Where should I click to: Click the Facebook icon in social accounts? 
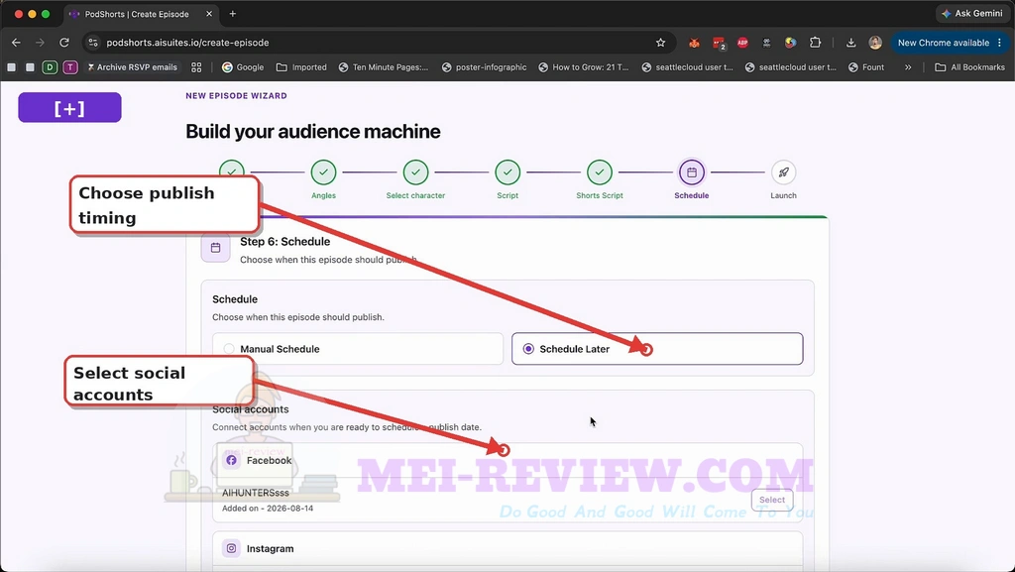[231, 460]
